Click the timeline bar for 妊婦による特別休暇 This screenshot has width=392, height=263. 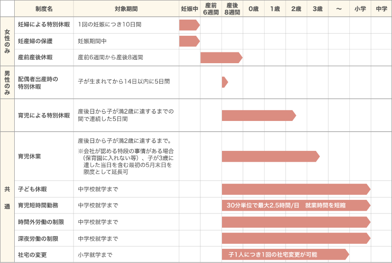tap(190, 25)
